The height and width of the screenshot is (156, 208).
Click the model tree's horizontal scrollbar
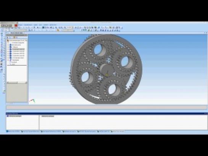(x=17, y=82)
